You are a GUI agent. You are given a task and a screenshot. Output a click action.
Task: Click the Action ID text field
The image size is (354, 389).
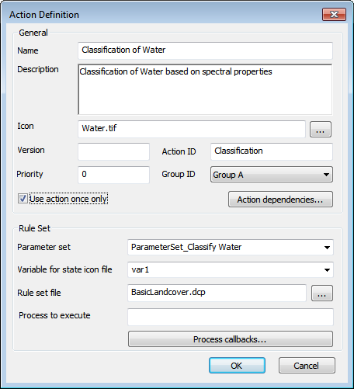coord(272,151)
